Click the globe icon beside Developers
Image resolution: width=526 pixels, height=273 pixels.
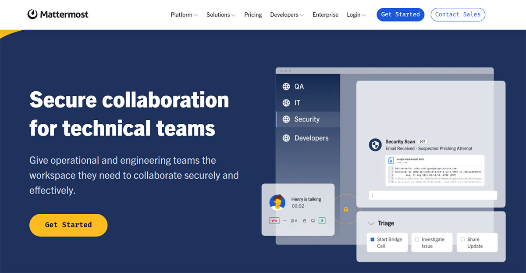click(x=286, y=138)
